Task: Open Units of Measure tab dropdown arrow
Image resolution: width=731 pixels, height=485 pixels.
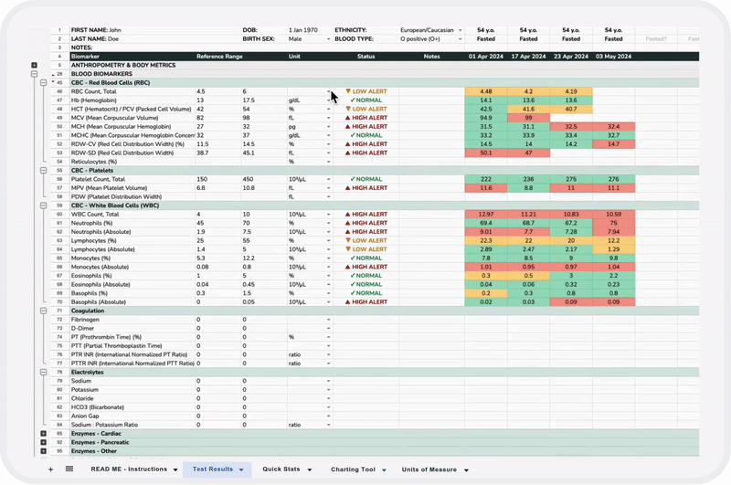Action: coord(466,469)
